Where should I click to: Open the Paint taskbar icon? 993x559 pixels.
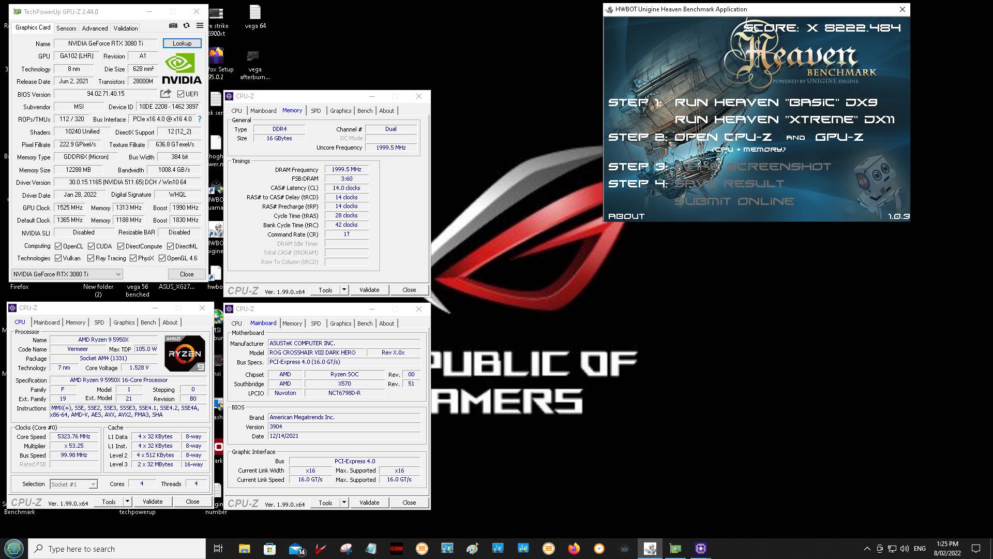click(x=472, y=549)
